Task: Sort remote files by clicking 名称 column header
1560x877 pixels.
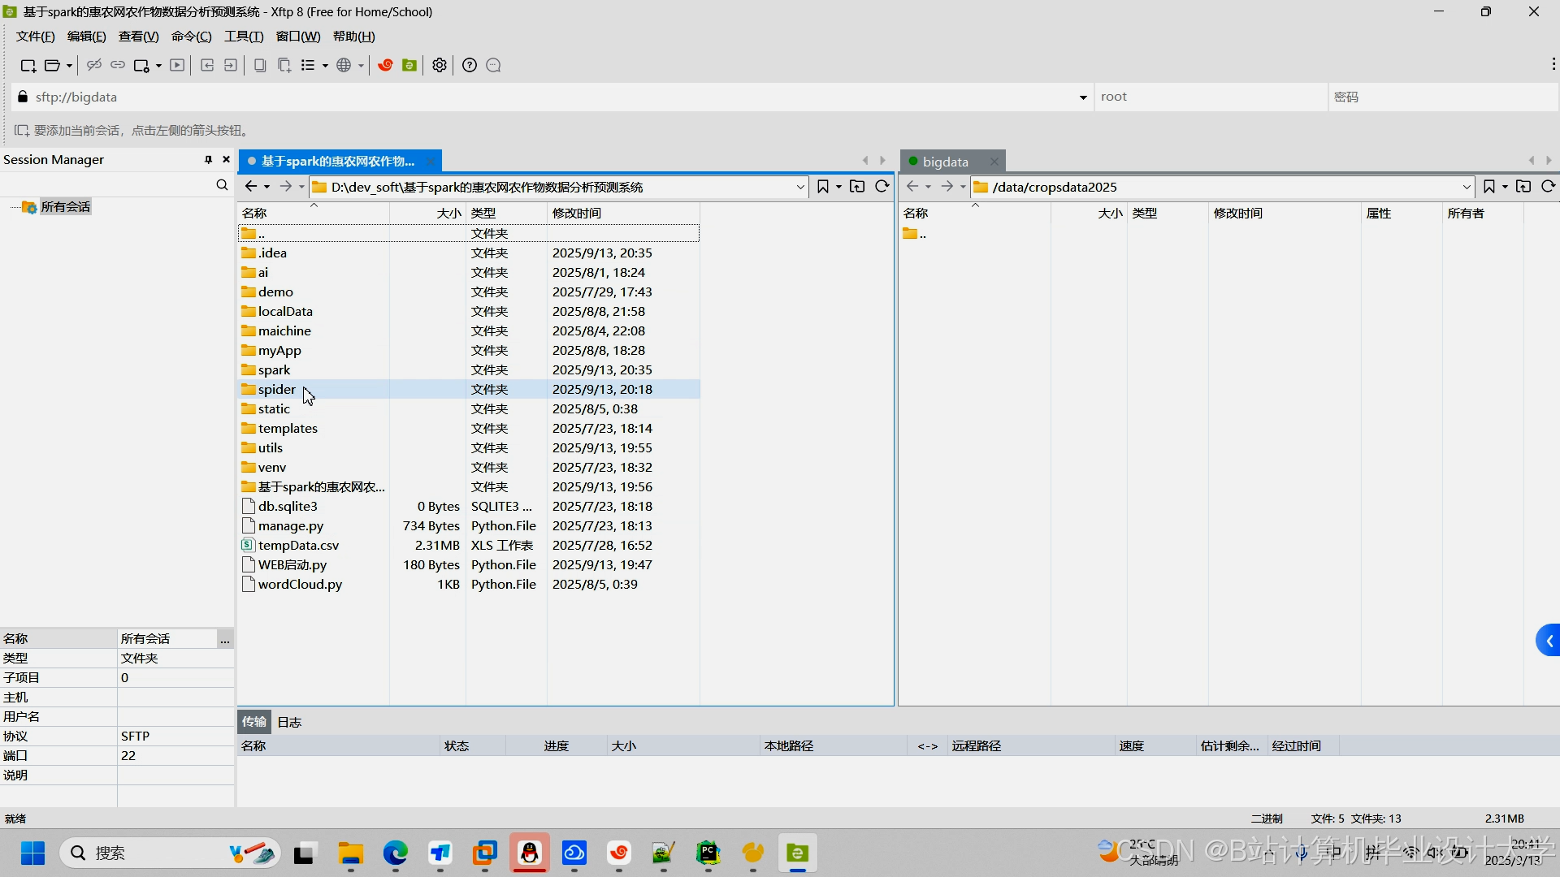Action: coord(916,213)
